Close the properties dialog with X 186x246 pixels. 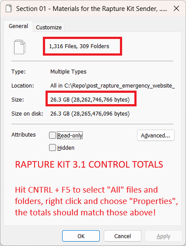click(x=176, y=8)
